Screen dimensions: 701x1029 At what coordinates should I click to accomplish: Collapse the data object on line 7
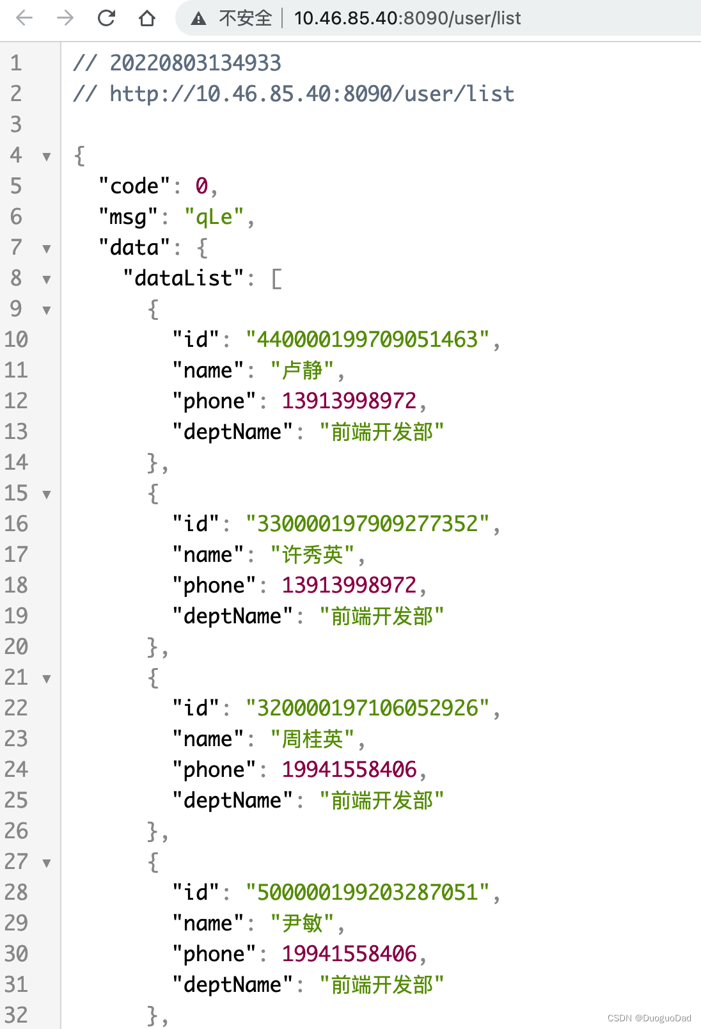tap(45, 248)
